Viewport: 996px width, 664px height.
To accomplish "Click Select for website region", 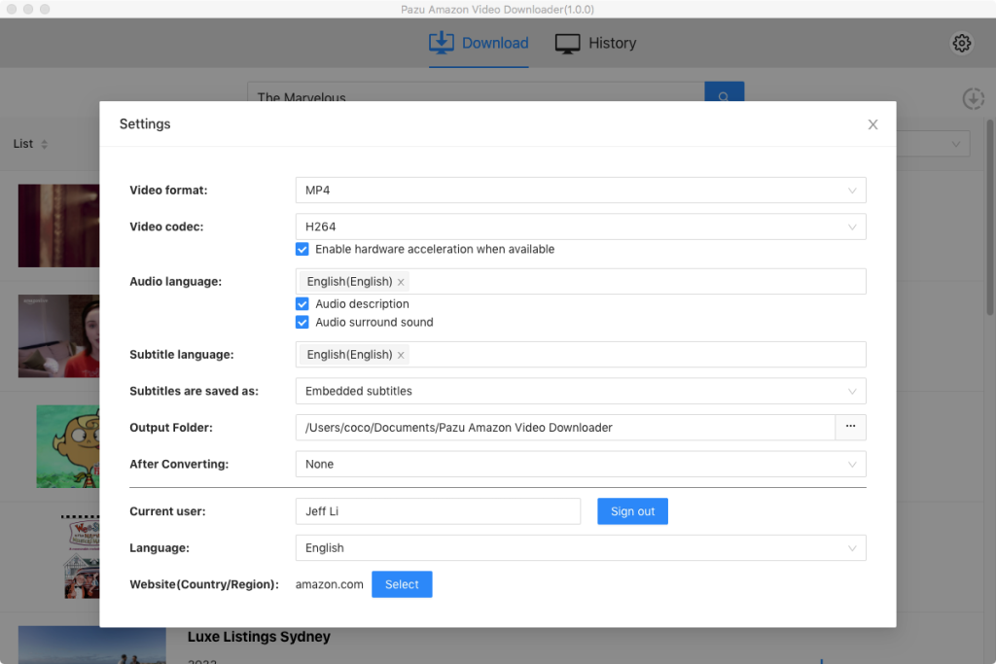I will 402,584.
